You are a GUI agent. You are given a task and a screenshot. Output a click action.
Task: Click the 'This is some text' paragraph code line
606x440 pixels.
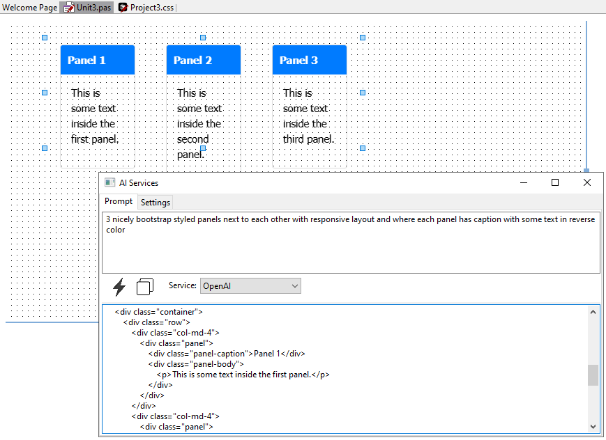pyautogui.click(x=243, y=375)
